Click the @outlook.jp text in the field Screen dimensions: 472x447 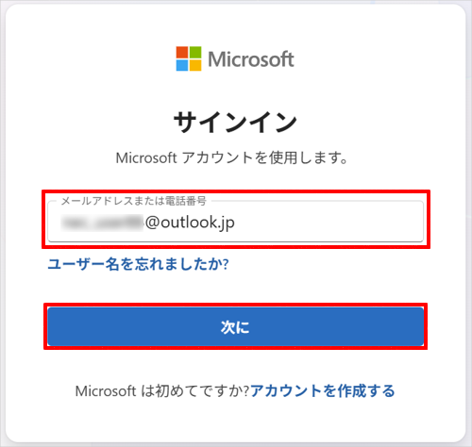click(190, 223)
